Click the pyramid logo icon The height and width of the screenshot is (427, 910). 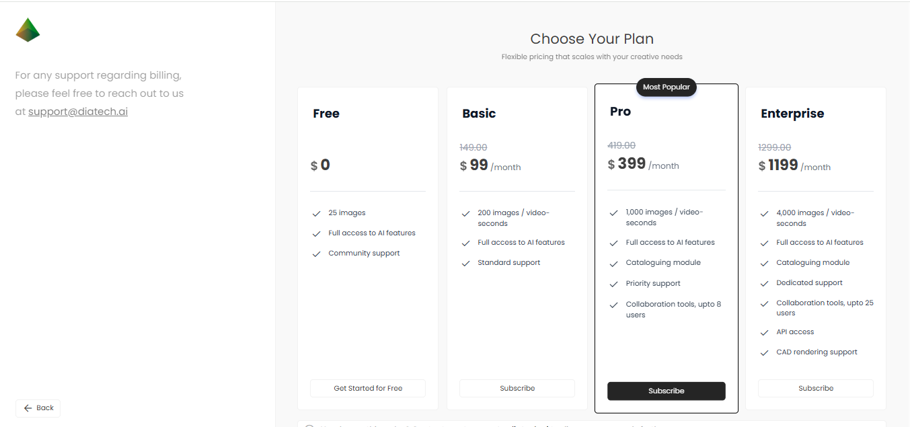tap(28, 30)
